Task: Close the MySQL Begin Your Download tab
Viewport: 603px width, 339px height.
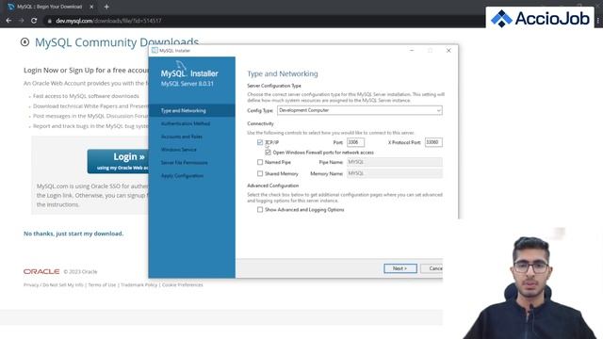Action: 91,7
